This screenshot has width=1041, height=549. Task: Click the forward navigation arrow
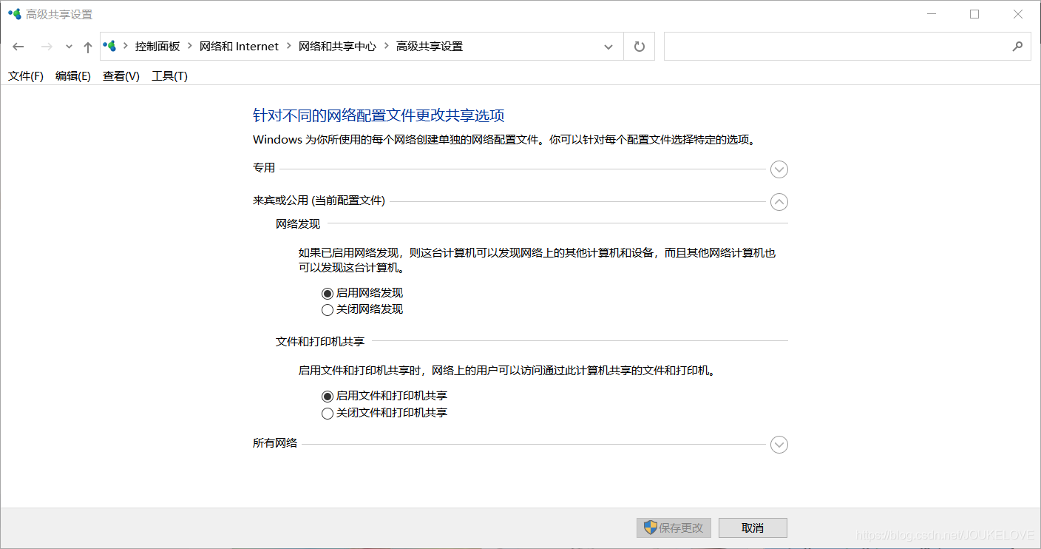47,47
